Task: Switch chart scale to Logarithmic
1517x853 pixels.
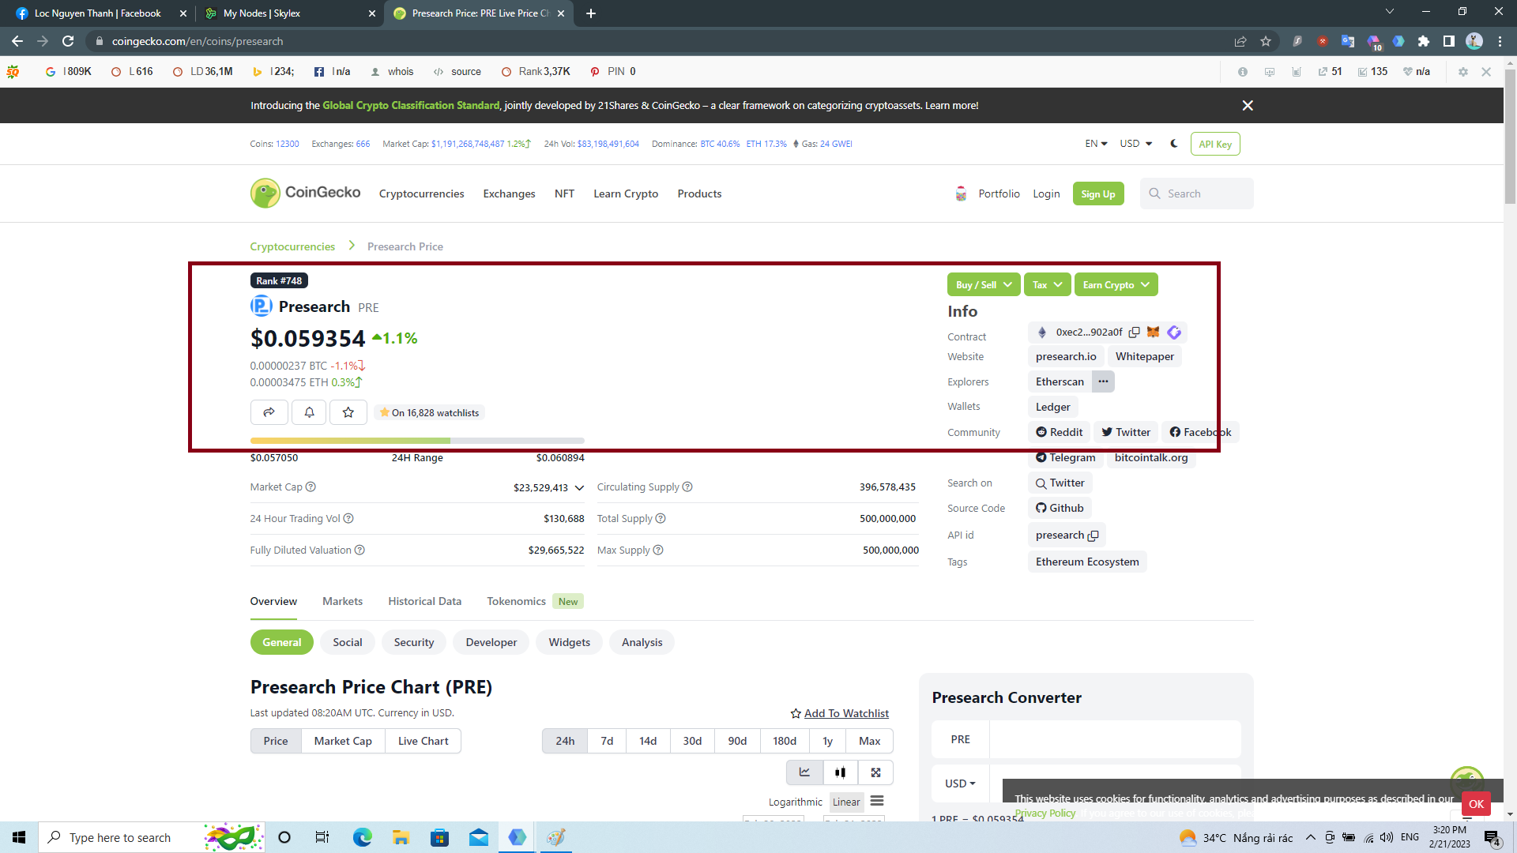Action: point(795,802)
